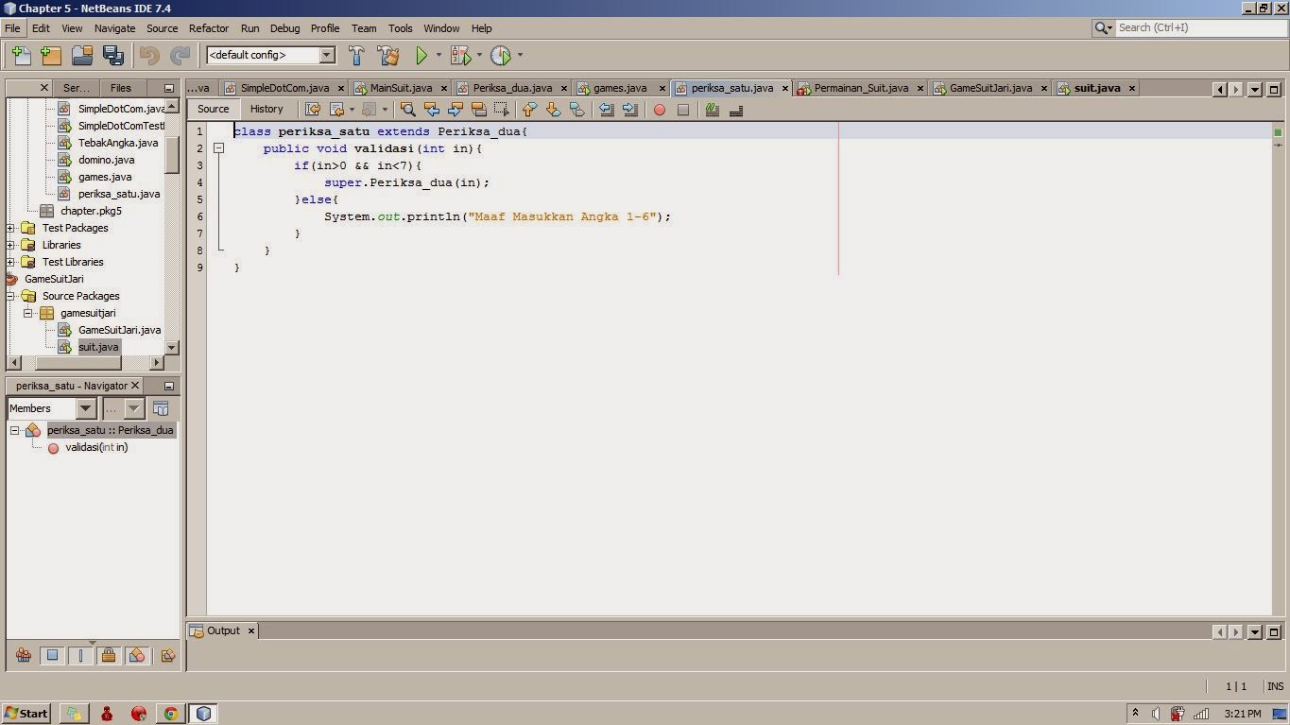This screenshot has height=725, width=1290.
Task: Switch to the History view of the file
Action: (267, 109)
